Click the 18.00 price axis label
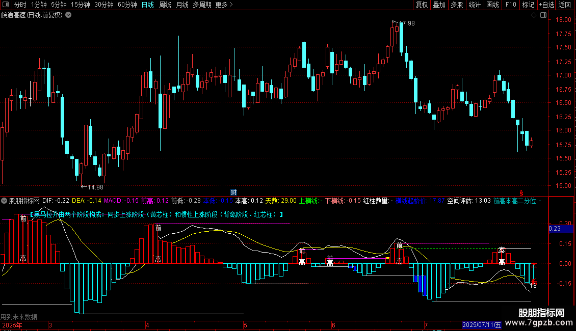This screenshot has width=576, height=331. (x=563, y=20)
